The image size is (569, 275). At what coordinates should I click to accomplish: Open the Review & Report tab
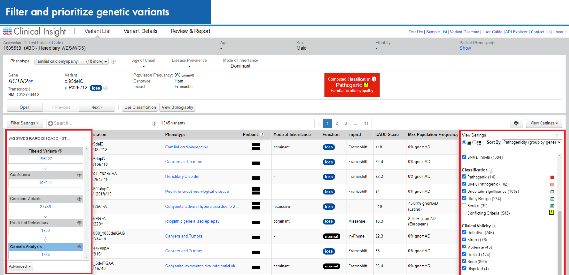point(190,31)
